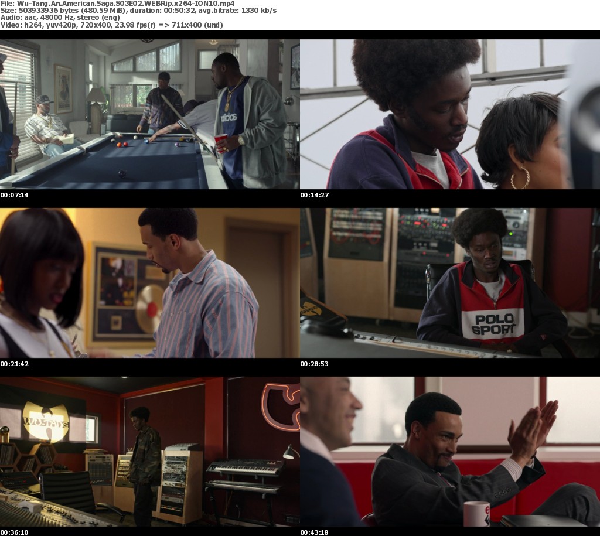Select the thumbnail above timestamp 00:14:27
Screen dimensions: 600x536
(x=450, y=114)
